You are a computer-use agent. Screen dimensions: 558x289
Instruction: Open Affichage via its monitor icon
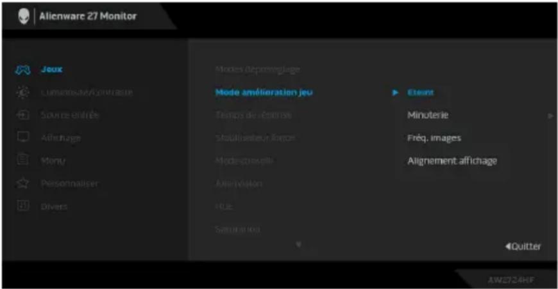pos(23,137)
